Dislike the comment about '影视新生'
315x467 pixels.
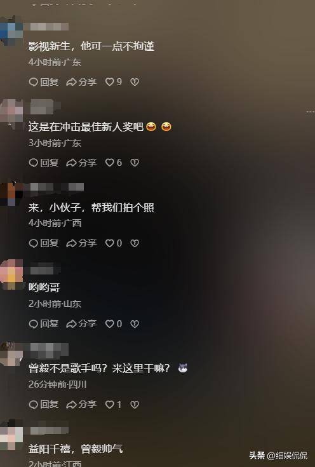[x=135, y=81]
